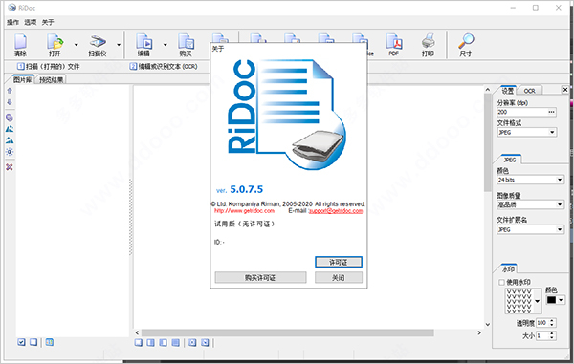Close the right settings panel with X
The image size is (574, 364).
[565, 90]
